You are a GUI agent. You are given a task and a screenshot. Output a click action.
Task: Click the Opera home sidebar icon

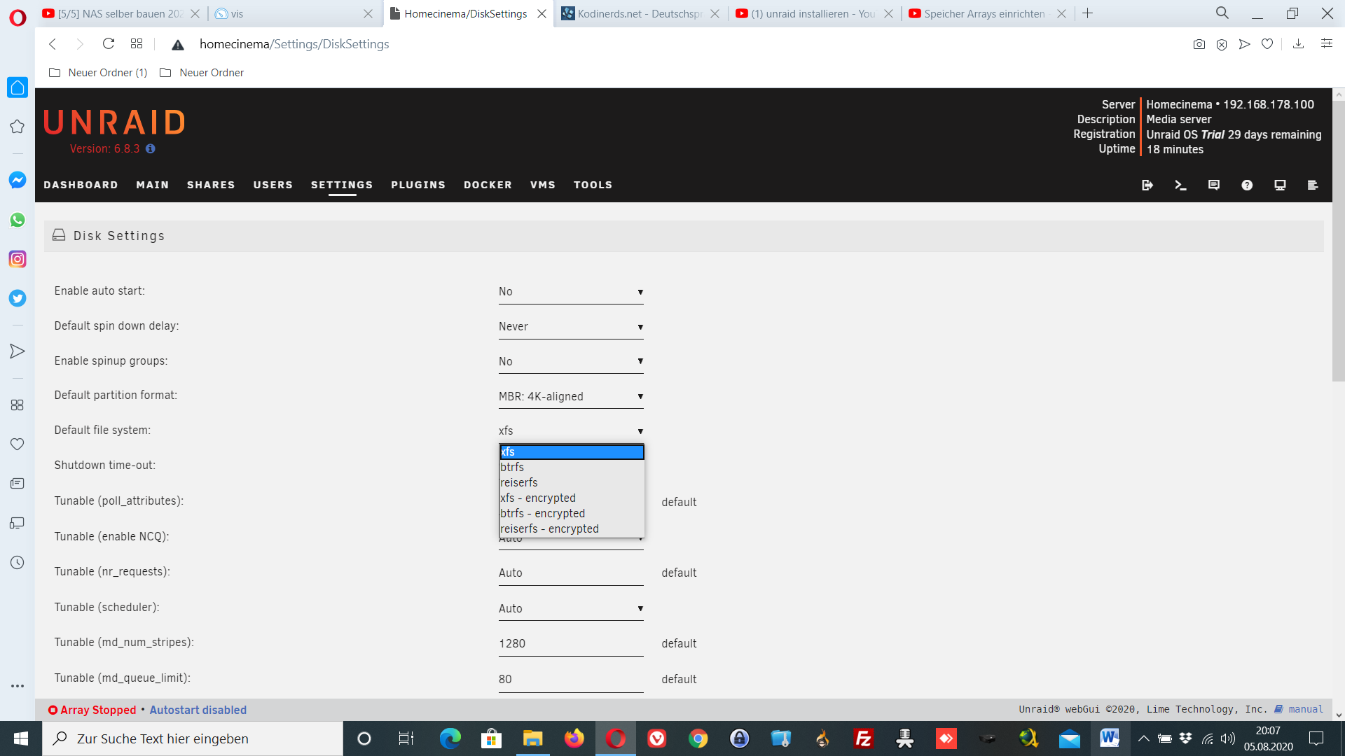18,87
